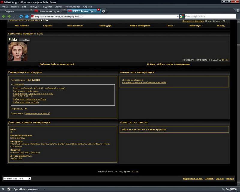Open Новые сообщения
This screenshot has height=192, width=240.
pos(140,25)
